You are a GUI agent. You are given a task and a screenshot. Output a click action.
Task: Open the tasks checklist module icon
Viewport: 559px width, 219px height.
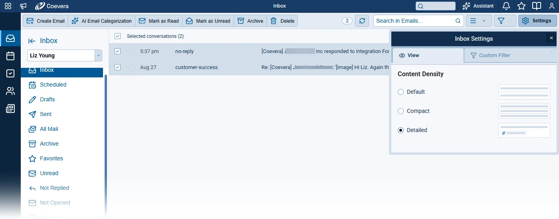(10, 73)
